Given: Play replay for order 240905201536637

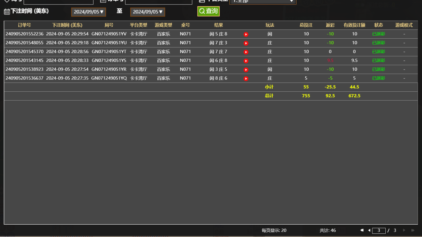Looking at the screenshot, I should pos(246,78).
